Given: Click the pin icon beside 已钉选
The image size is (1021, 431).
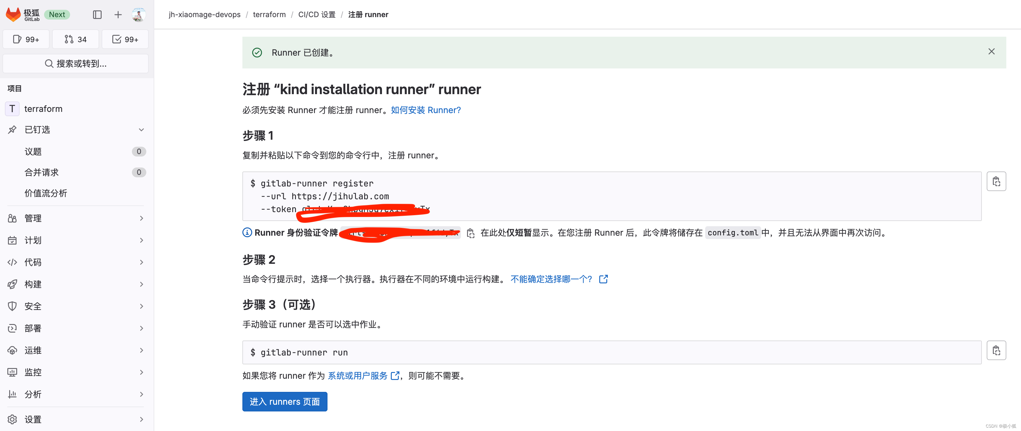Looking at the screenshot, I should [x=12, y=129].
